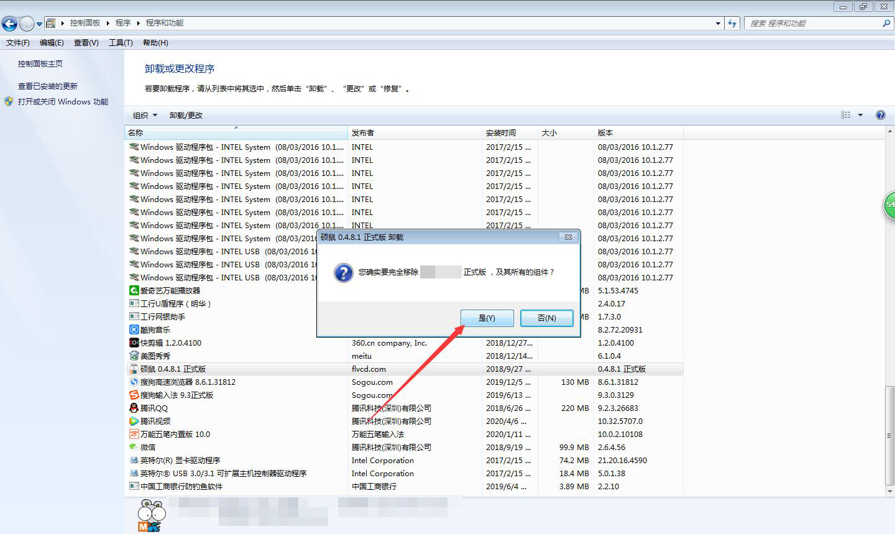This screenshot has height=534, width=895.
Task: Click the 硕鼠 0.4.8.1 list icon
Action: pyautogui.click(x=134, y=369)
